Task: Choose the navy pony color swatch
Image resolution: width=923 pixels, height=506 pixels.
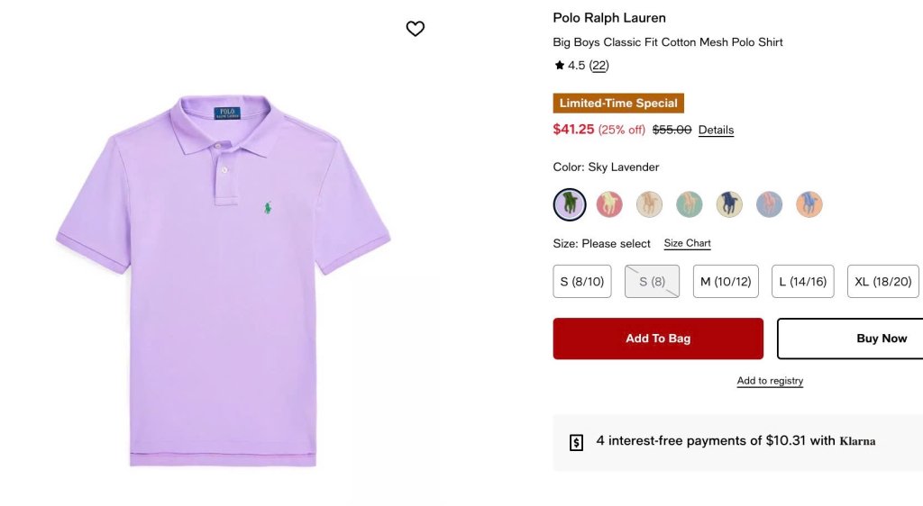Action: point(729,204)
